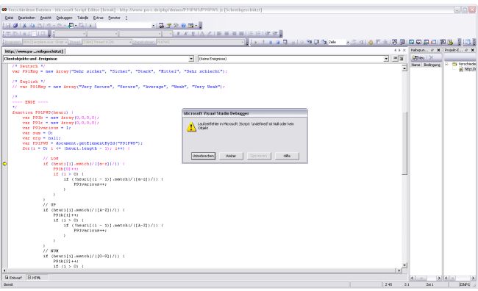Click the Save icon in the toolbar
Screen dimensions: 478x291
[x=7, y=26]
